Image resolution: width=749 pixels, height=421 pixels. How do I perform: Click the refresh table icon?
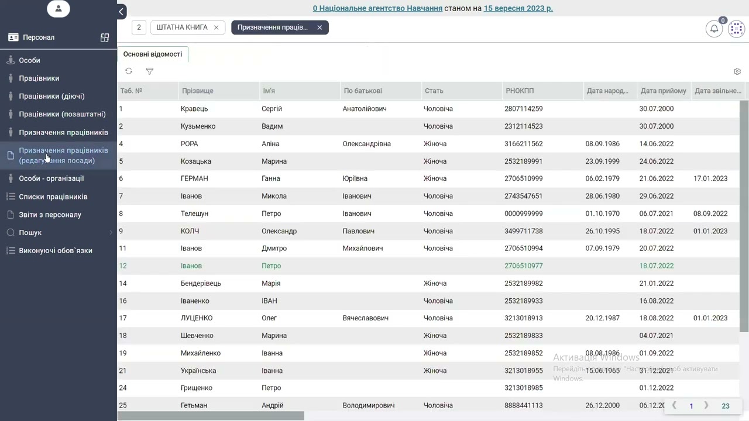click(x=129, y=71)
